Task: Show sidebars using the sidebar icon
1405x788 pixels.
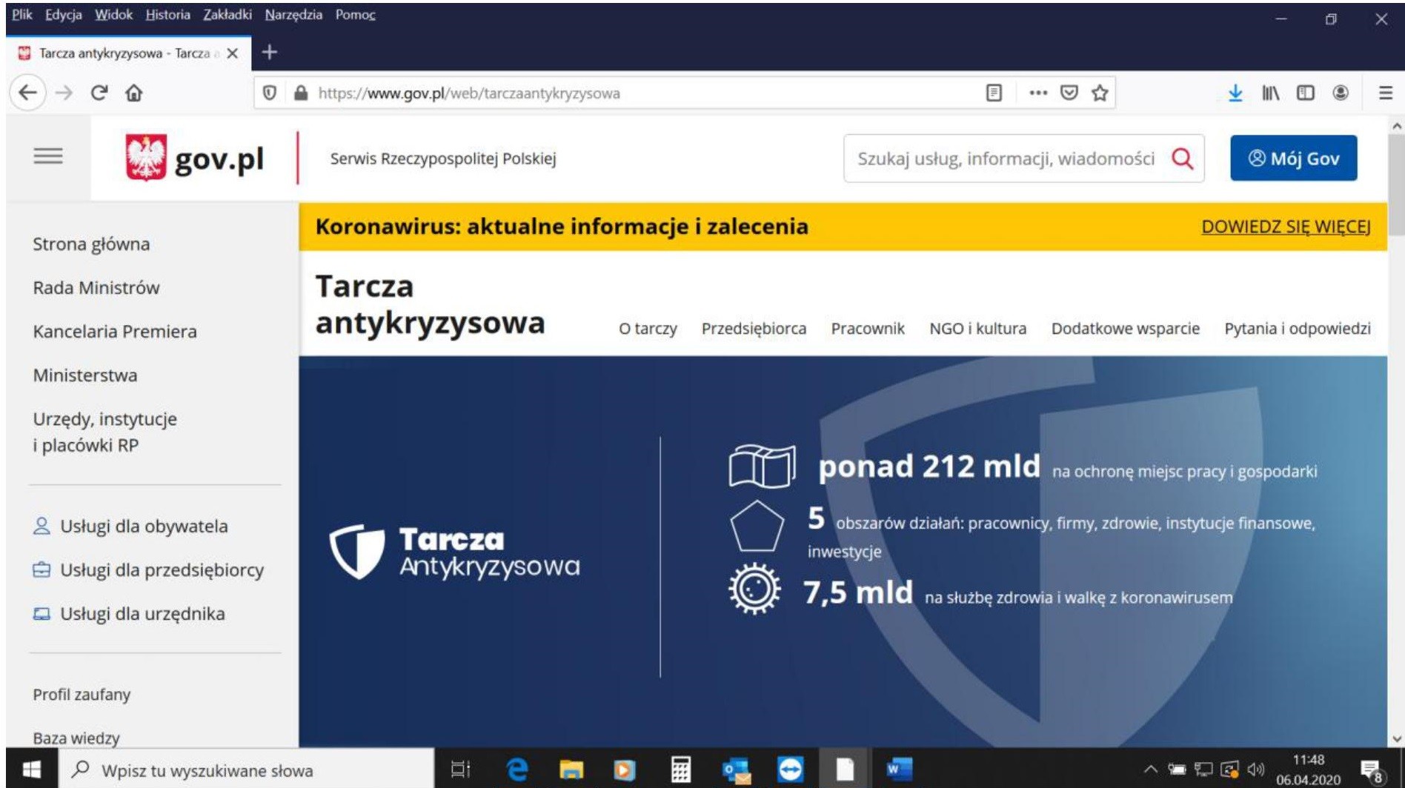Action: (1305, 93)
